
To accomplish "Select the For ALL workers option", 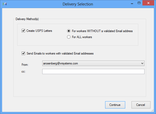I will coord(69,37).
